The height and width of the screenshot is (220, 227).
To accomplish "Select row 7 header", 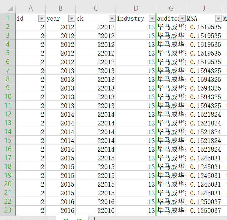I will [8, 70].
